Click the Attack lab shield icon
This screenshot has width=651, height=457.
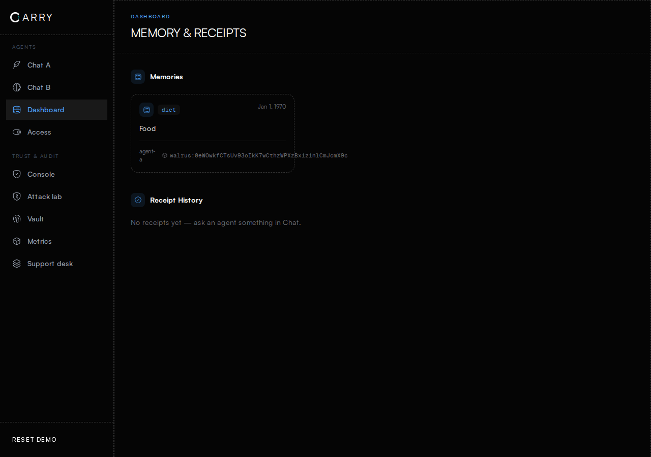[17, 197]
